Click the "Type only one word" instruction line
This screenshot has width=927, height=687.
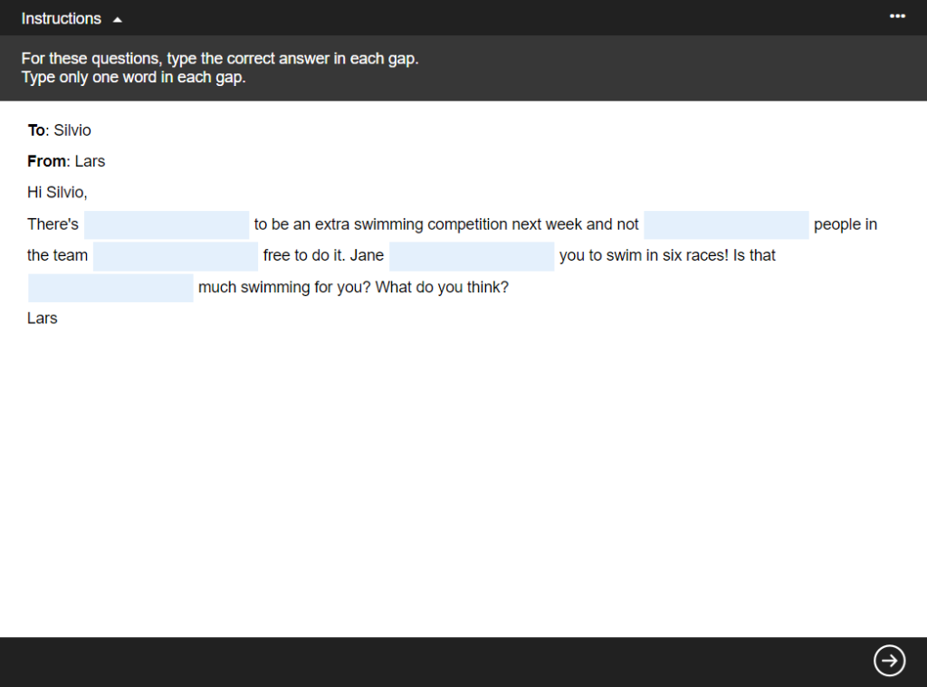[134, 77]
